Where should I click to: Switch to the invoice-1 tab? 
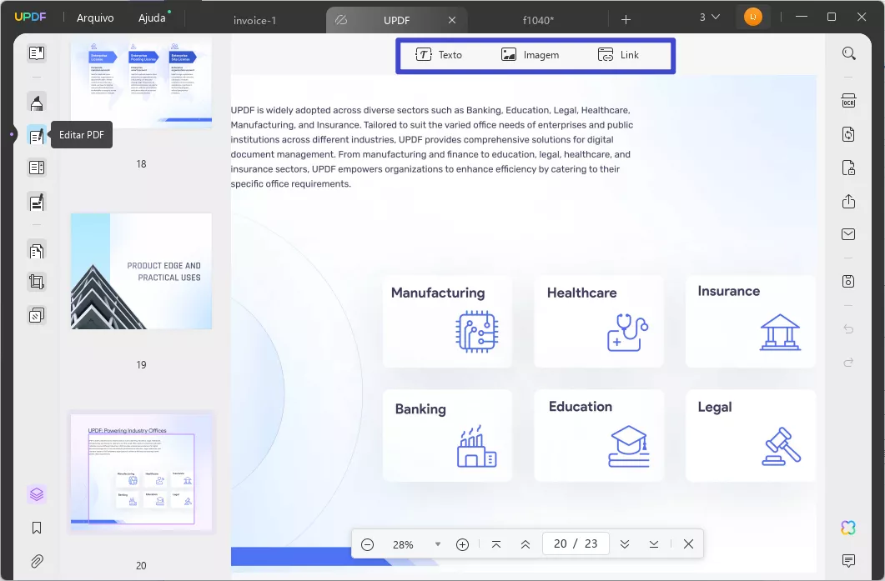pyautogui.click(x=254, y=20)
